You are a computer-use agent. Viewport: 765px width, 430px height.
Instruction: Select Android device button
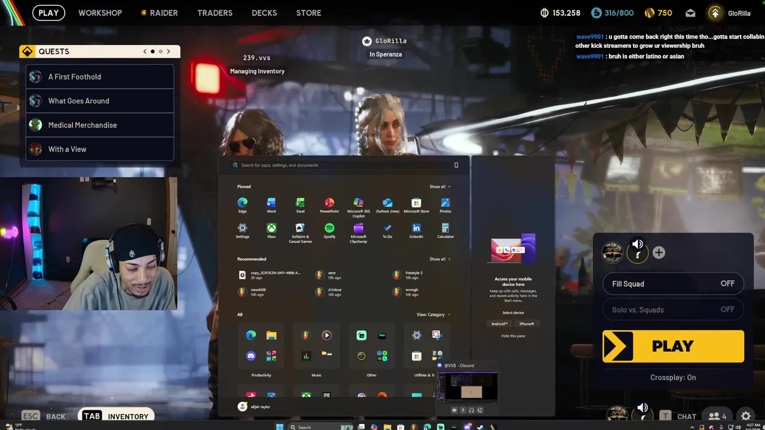(499, 324)
